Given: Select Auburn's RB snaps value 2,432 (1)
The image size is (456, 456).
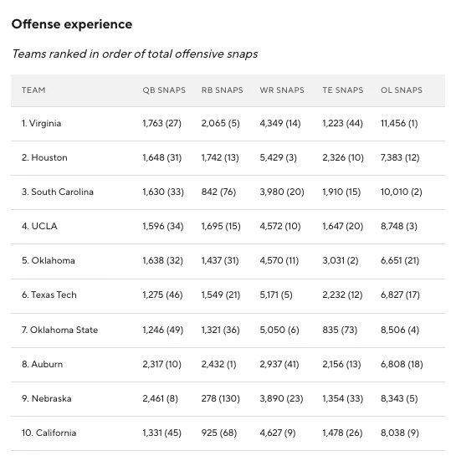Looking at the screenshot, I should 218,365.
